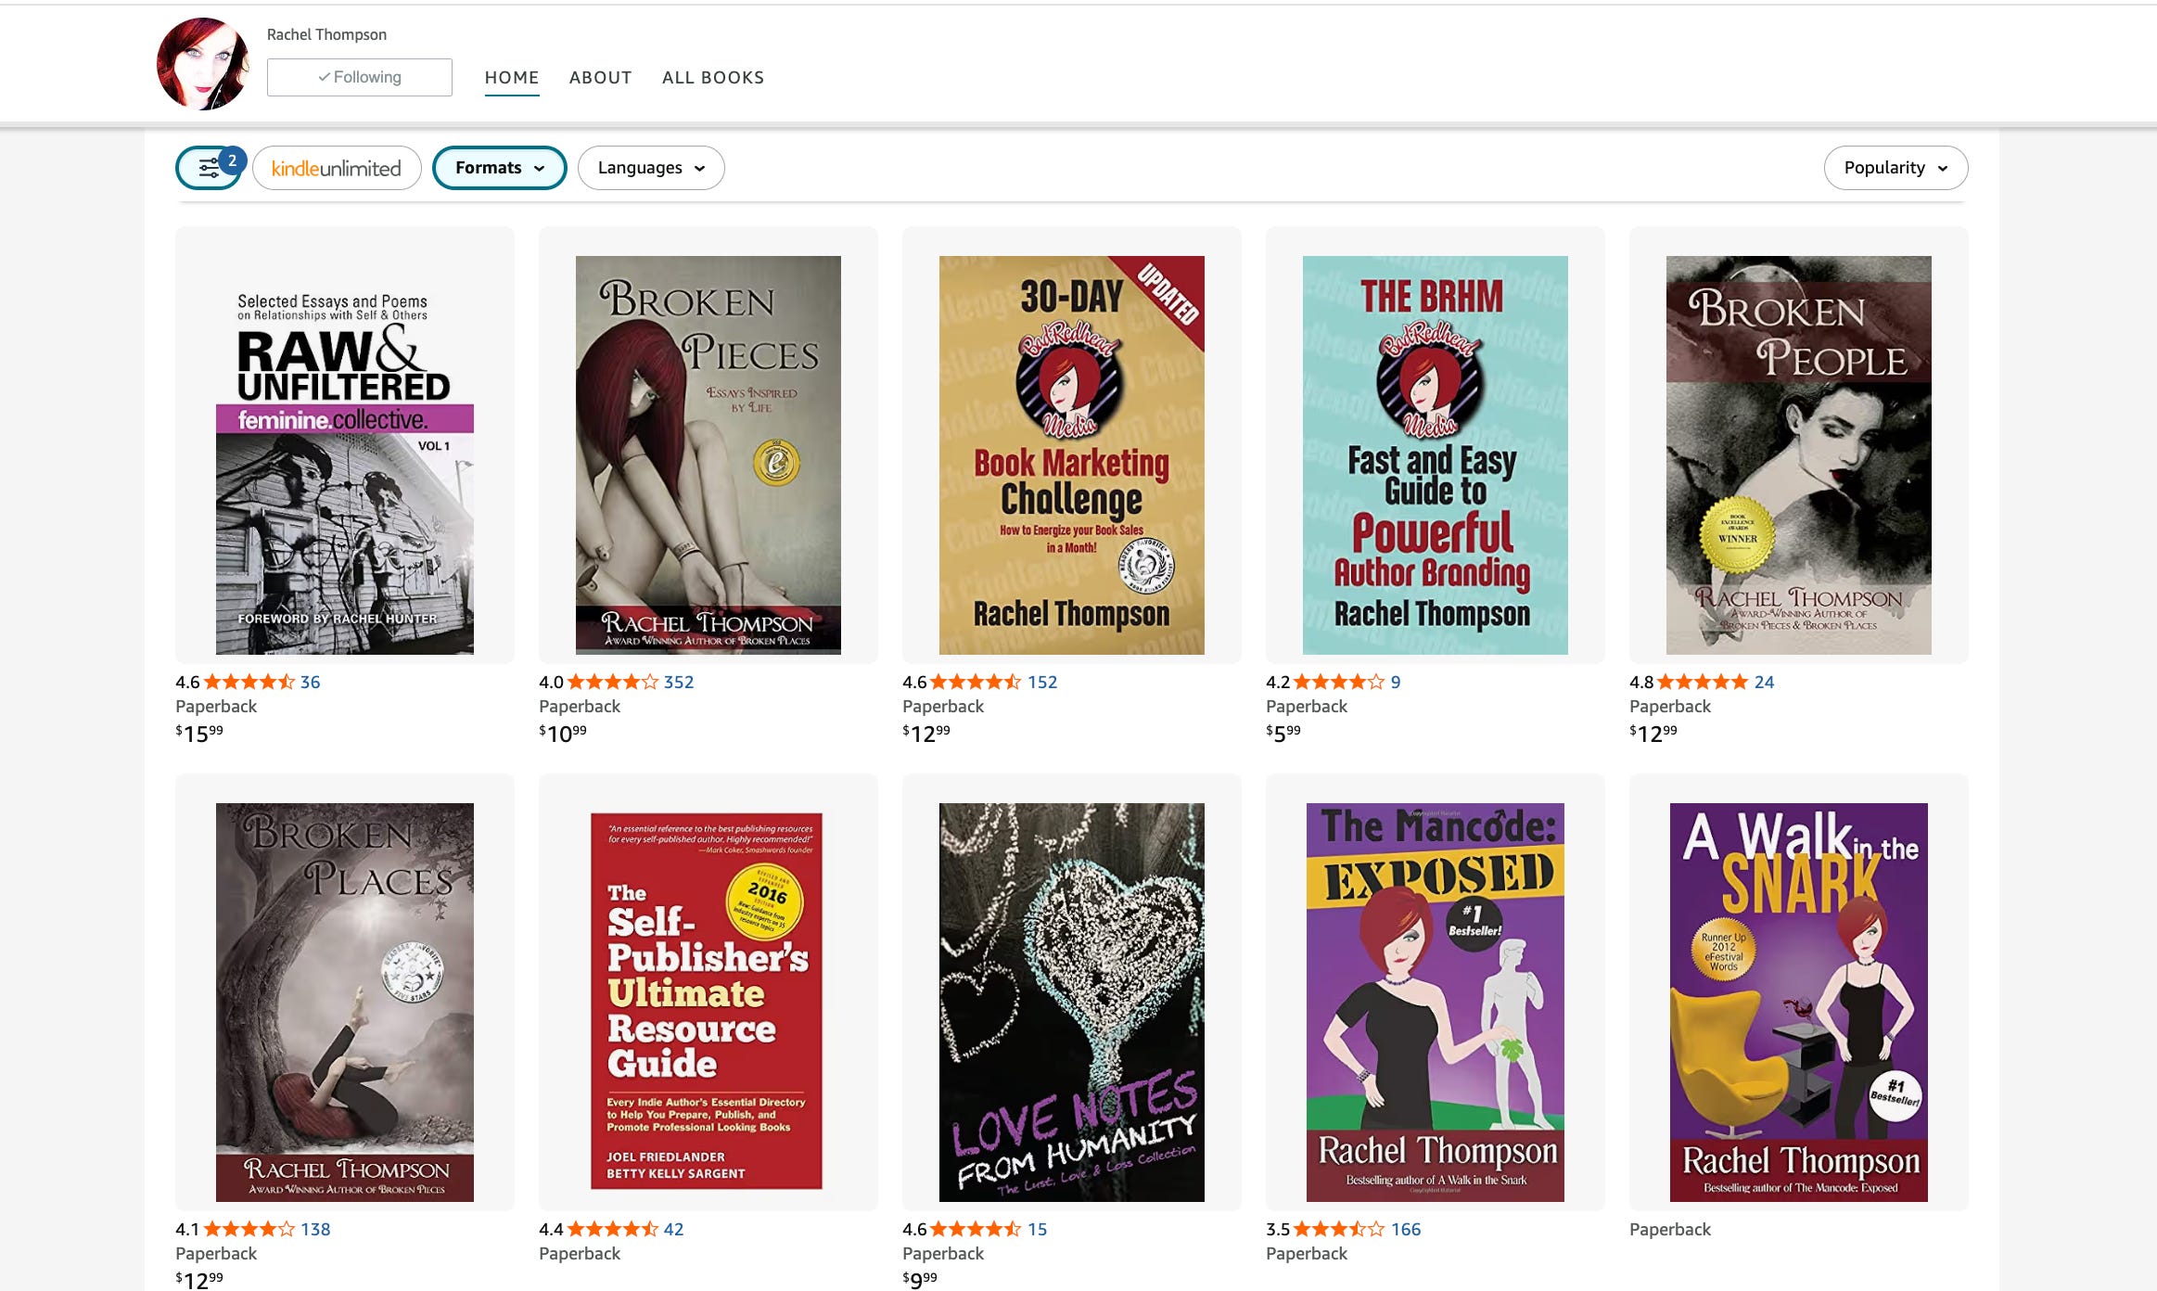
Task: Open the 36 reviews link
Action: (x=311, y=682)
